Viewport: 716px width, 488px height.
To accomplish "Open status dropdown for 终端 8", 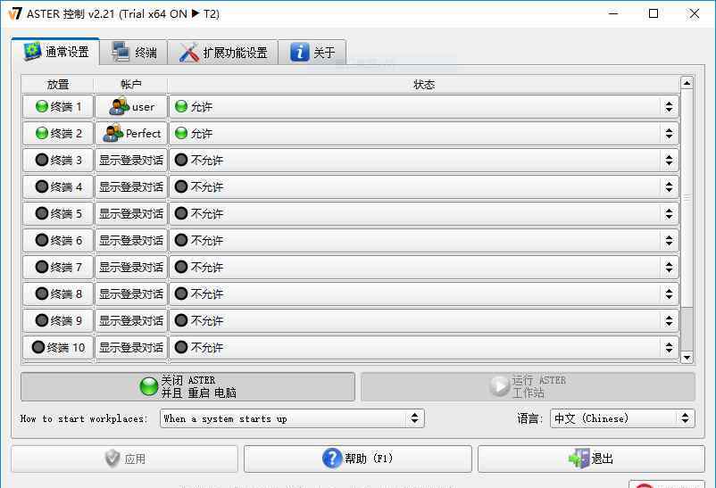I will coord(424,294).
